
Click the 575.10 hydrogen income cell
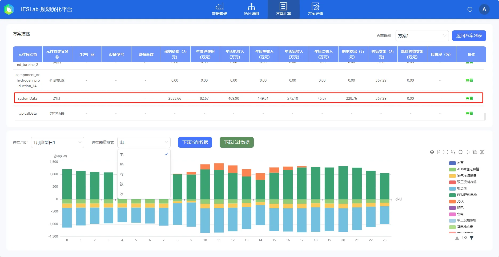[292, 98]
